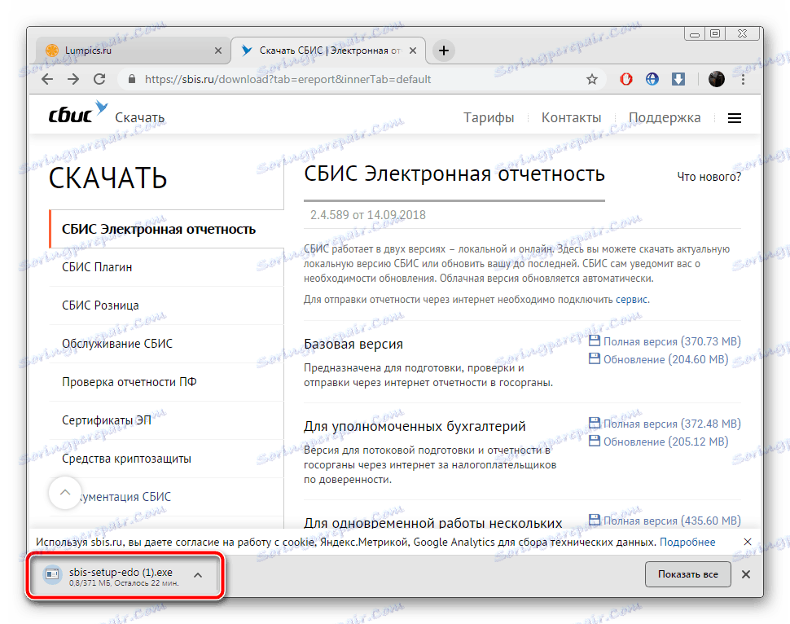Open the blue globe extension icon
Image resolution: width=790 pixels, height=624 pixels.
click(652, 79)
